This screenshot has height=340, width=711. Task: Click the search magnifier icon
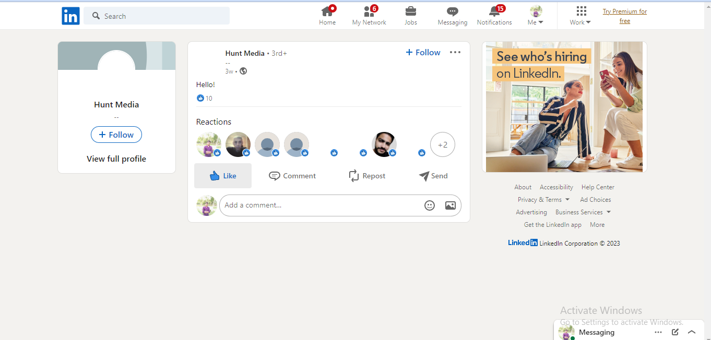96,16
